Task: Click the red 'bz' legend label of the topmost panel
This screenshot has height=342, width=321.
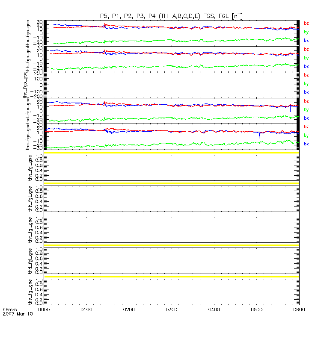Action: click(x=306, y=24)
